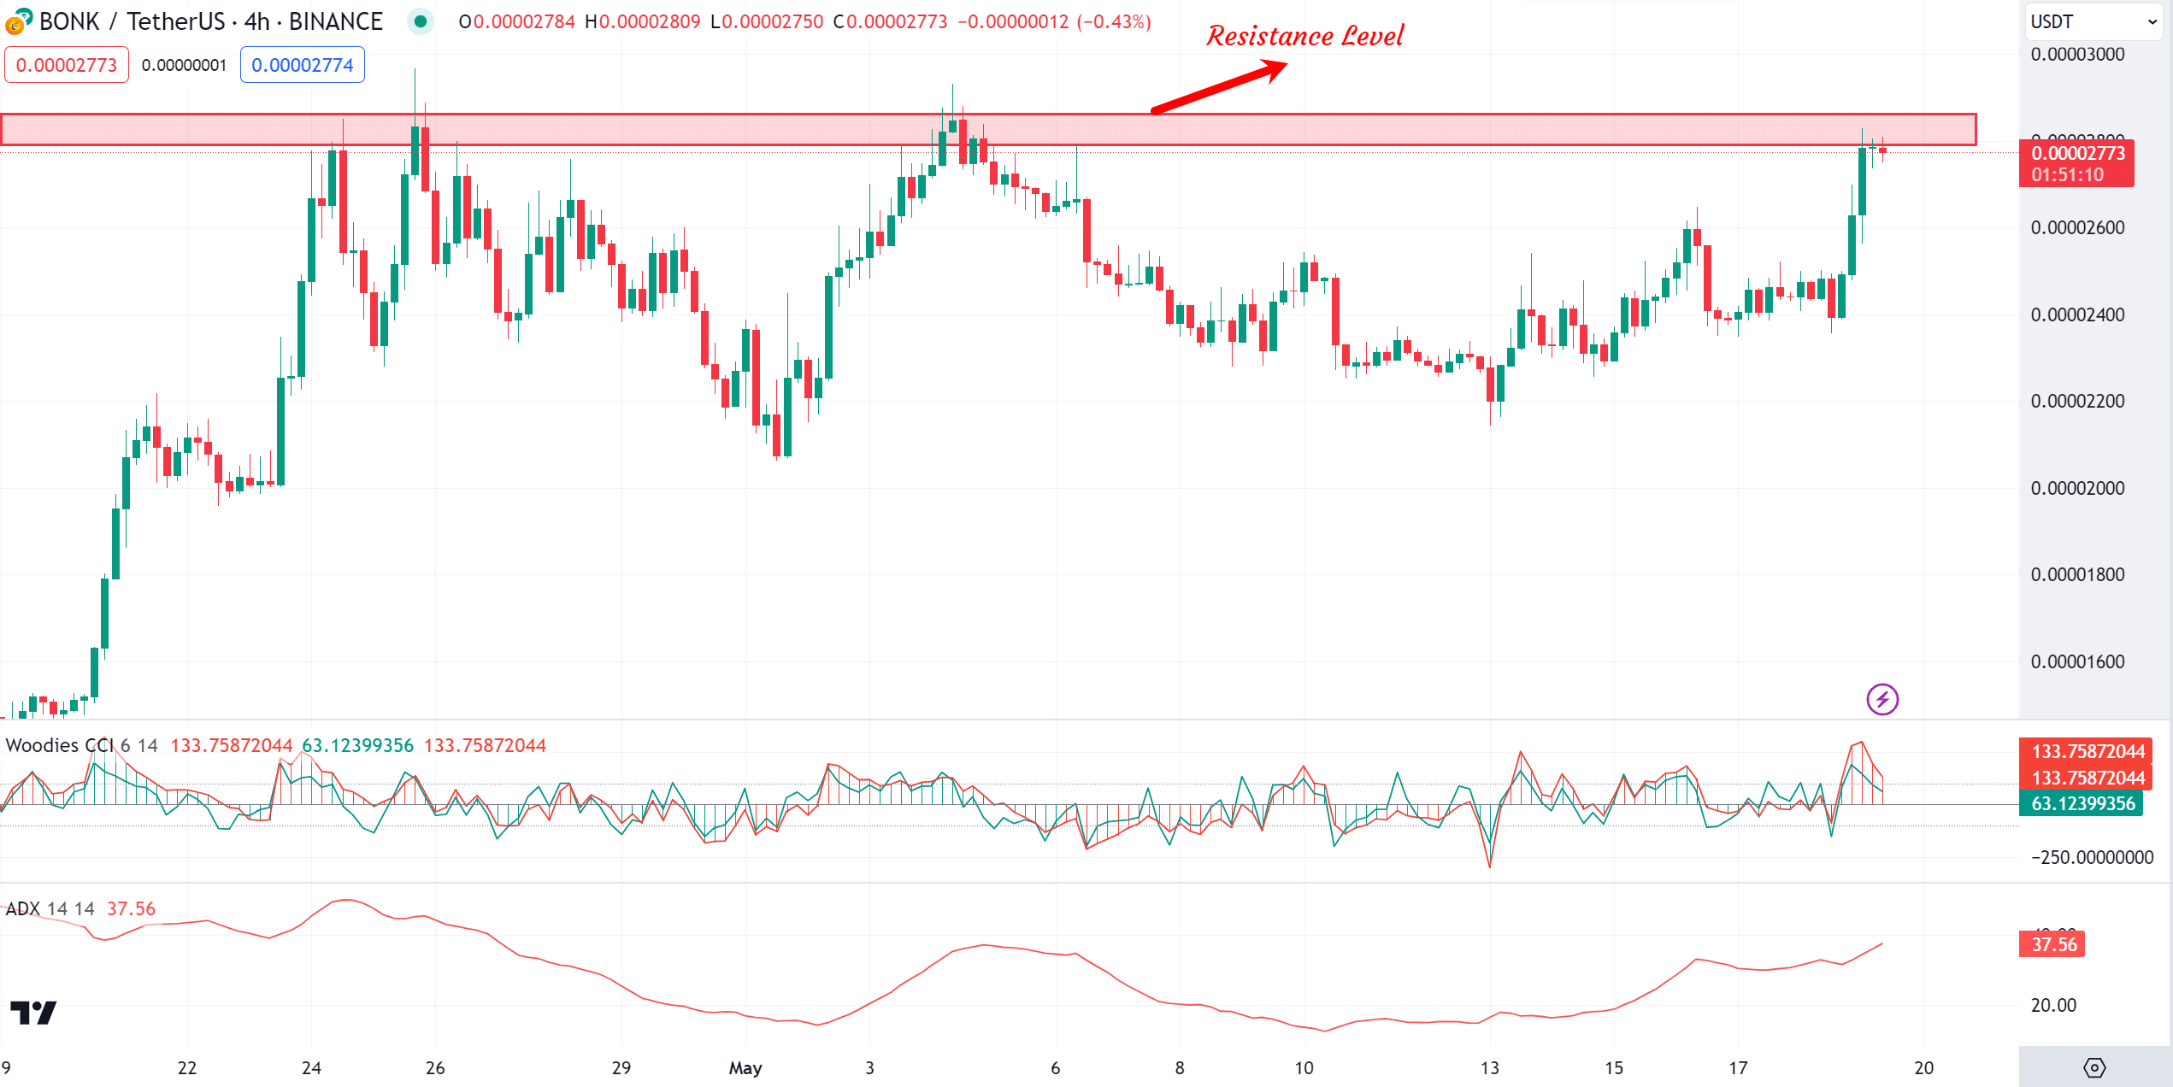The height and width of the screenshot is (1087, 2173).
Task: Click the 0.00001800 price axis label
Action: pyautogui.click(x=2077, y=574)
